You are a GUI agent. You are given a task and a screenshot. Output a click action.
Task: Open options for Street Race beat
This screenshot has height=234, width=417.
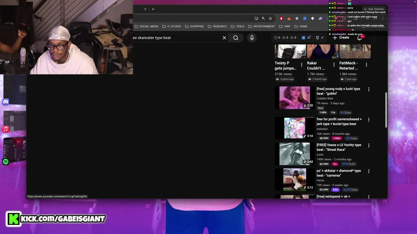(369, 146)
